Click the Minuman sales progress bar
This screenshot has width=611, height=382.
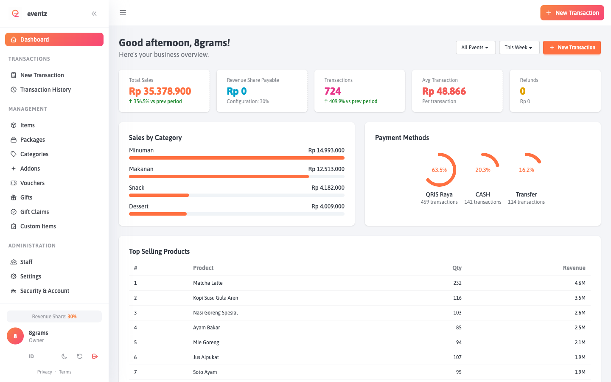tap(237, 158)
